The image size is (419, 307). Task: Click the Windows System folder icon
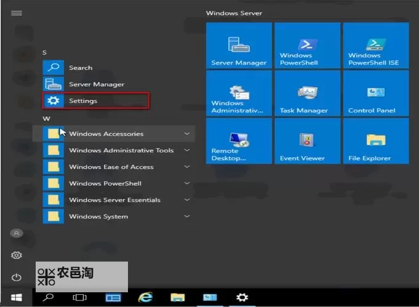[53, 216]
